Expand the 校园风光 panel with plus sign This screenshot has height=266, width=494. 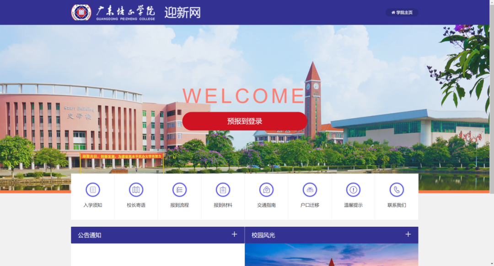(x=408, y=235)
